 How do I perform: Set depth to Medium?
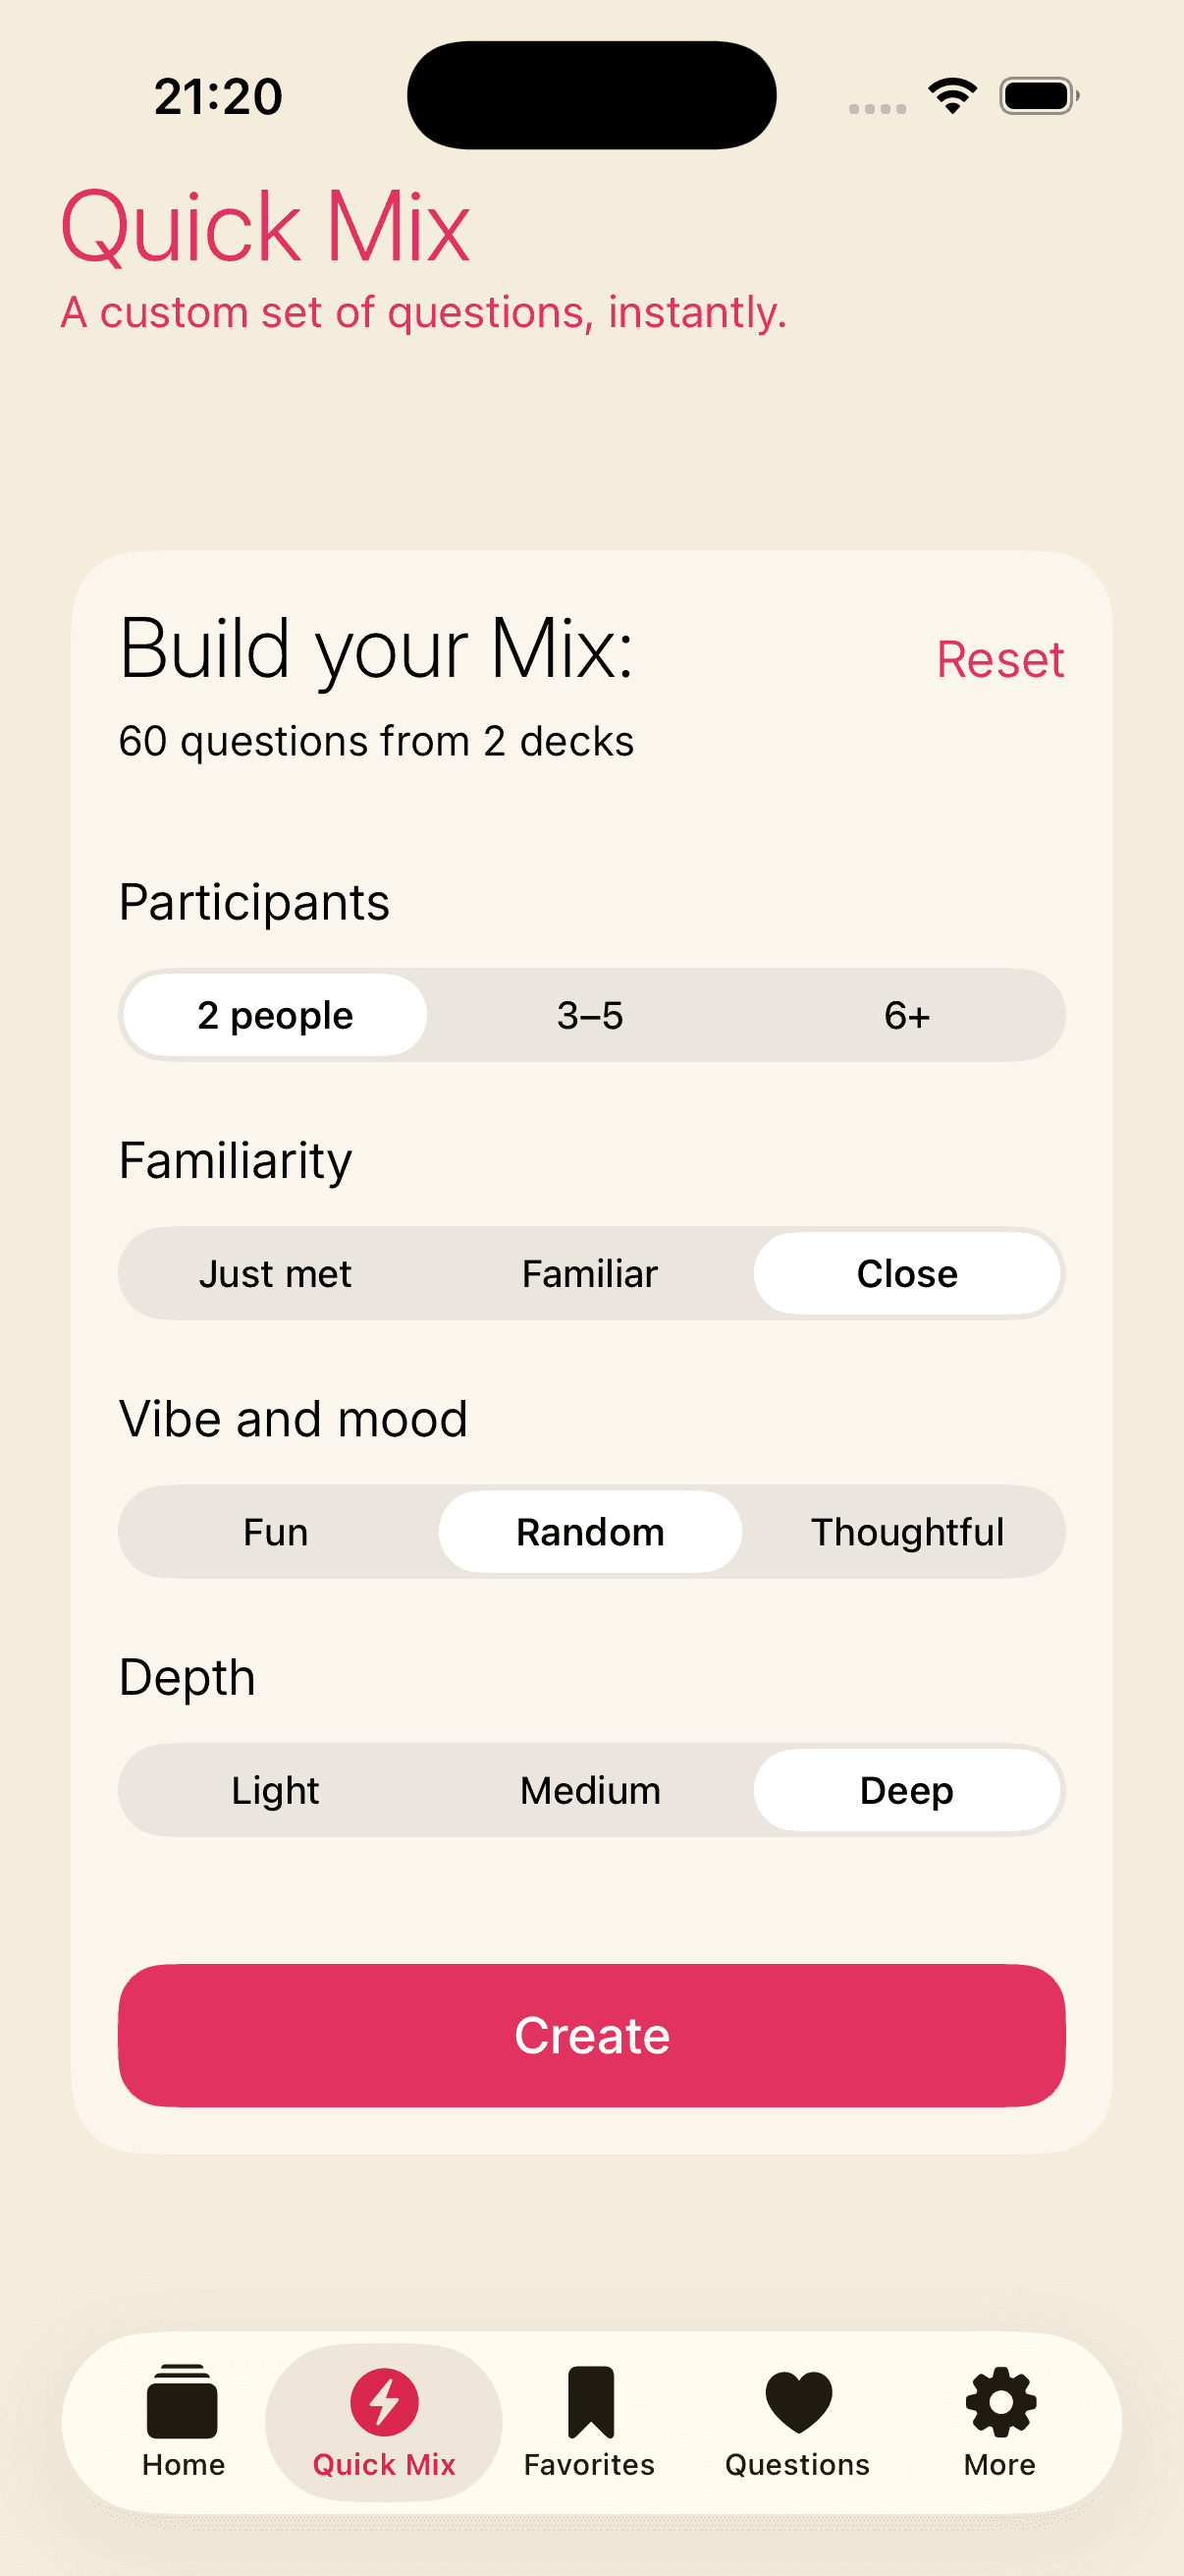590,1790
